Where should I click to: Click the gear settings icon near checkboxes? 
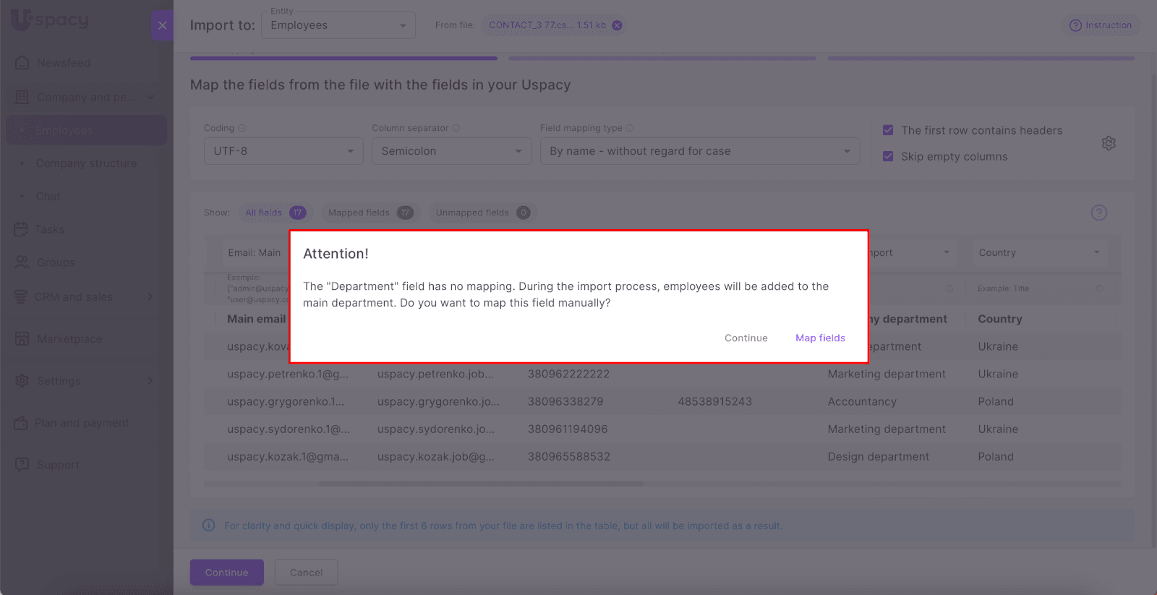1108,143
